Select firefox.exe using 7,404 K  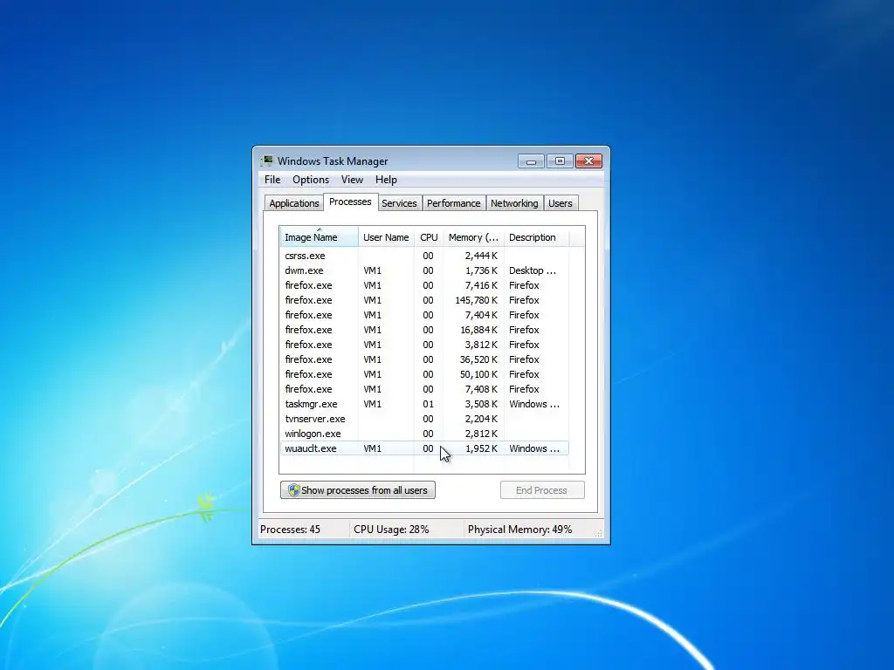[424, 315]
